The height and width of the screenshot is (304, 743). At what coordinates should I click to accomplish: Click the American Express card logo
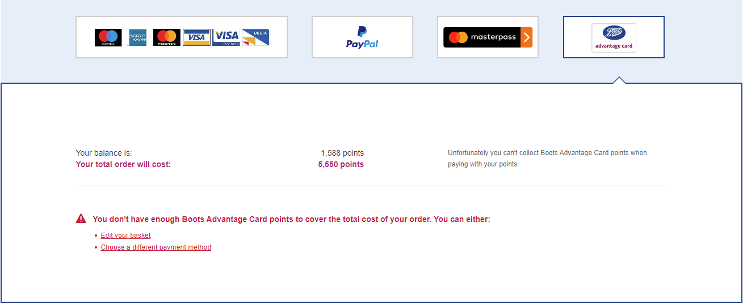tap(138, 37)
